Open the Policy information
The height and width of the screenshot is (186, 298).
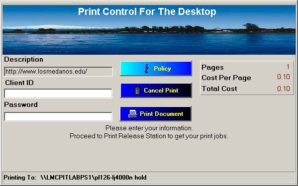point(156,69)
